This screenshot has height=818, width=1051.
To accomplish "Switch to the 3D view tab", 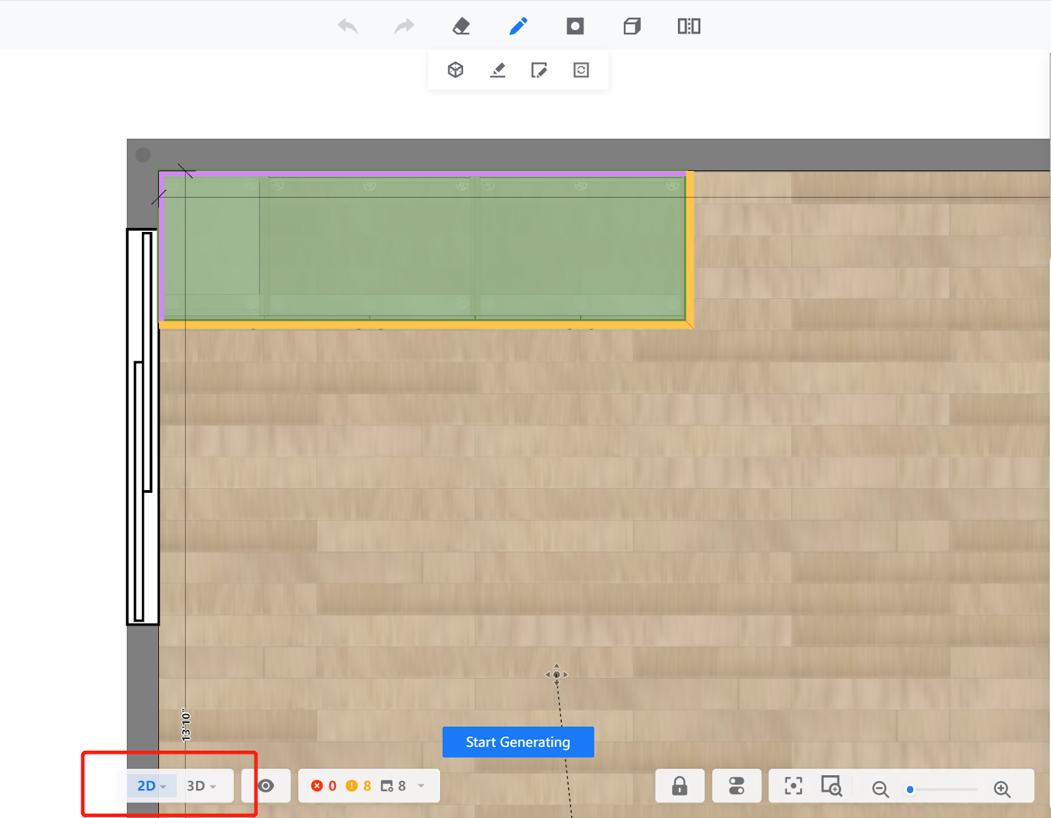I will (196, 786).
